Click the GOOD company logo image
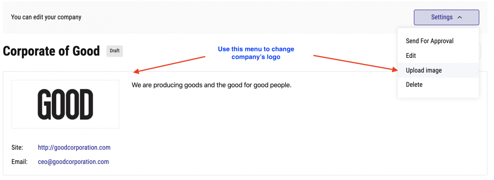 click(65, 104)
